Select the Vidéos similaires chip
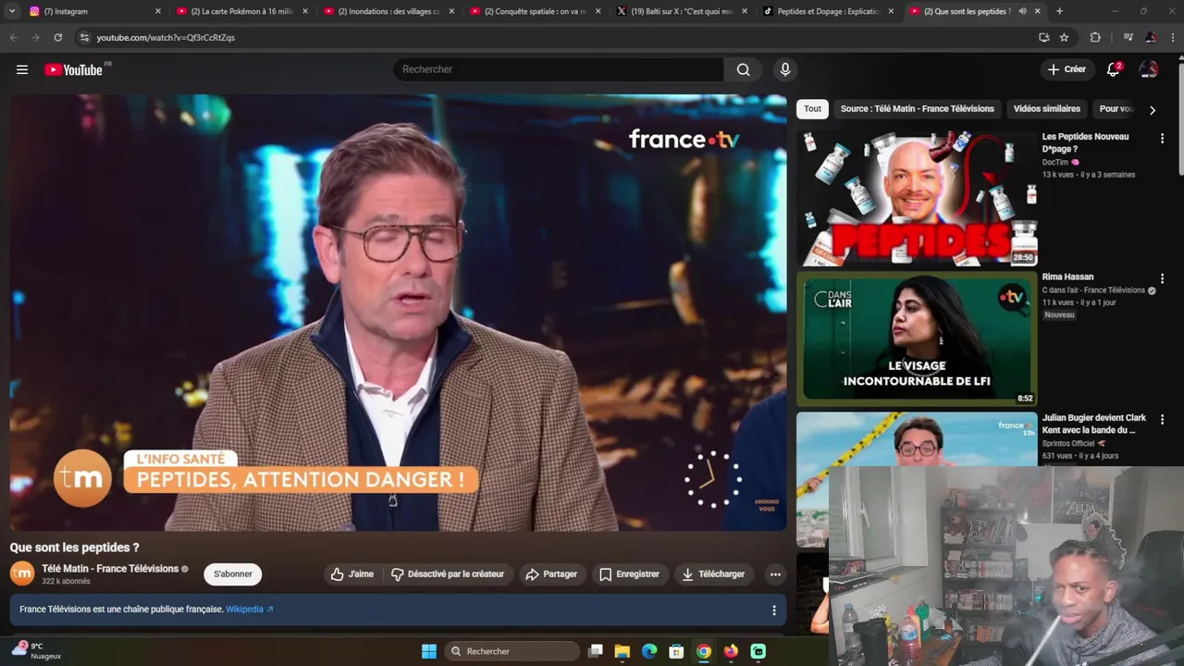 click(1046, 109)
